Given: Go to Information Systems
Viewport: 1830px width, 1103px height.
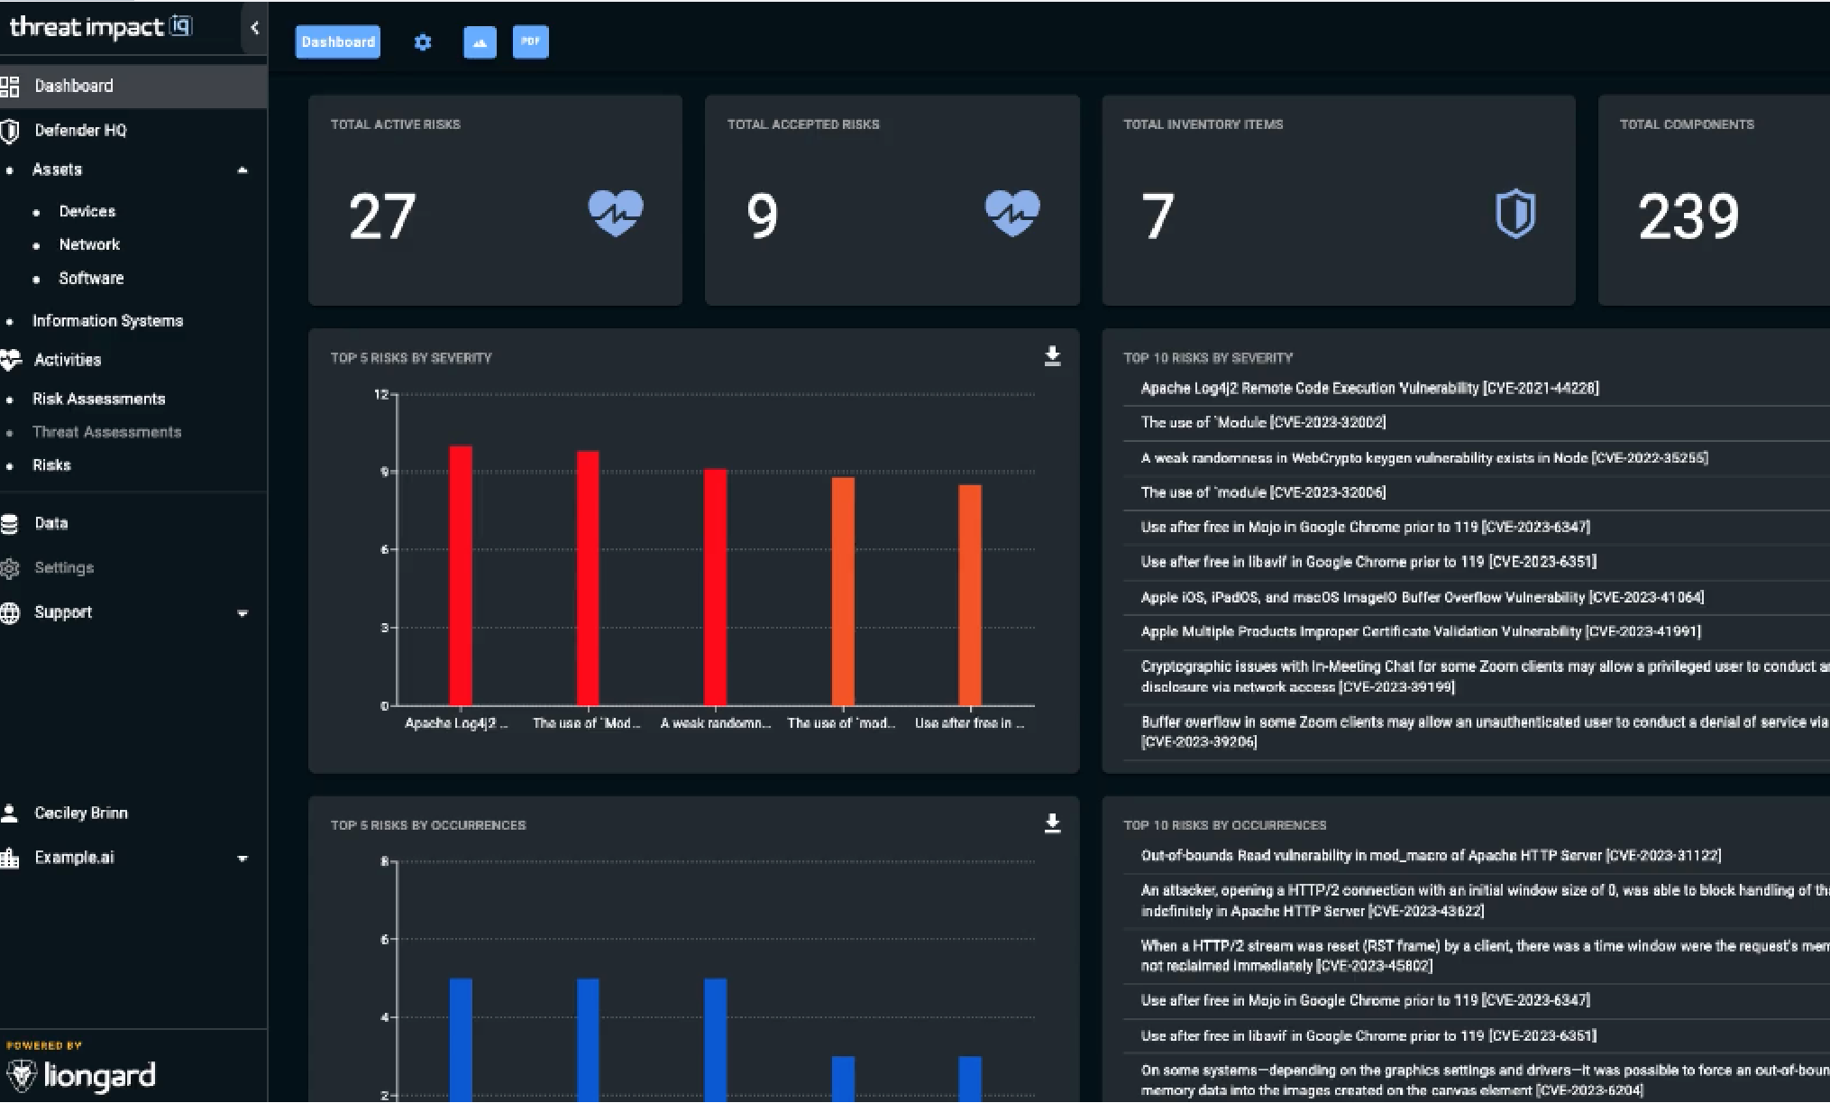Looking at the screenshot, I should point(107,321).
